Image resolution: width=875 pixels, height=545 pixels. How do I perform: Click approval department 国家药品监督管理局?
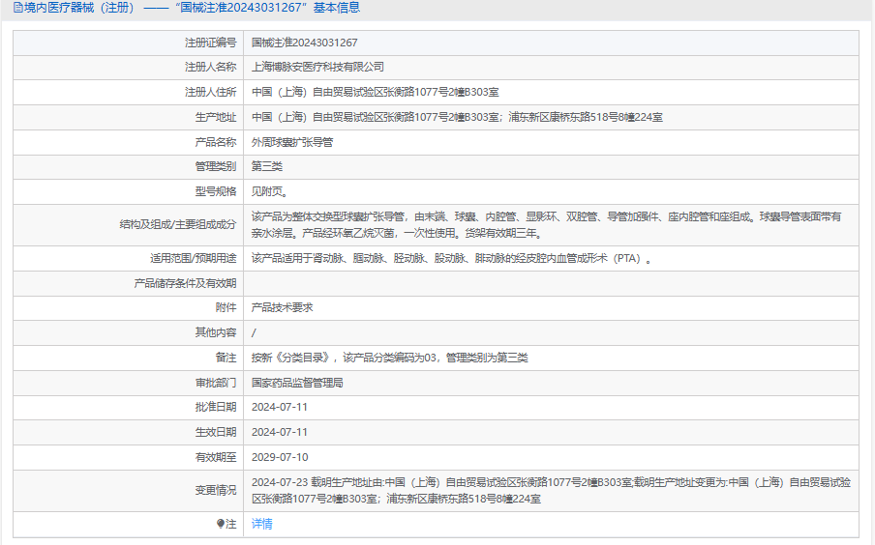[297, 383]
